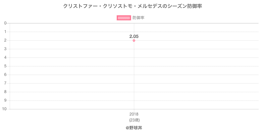Viewport: 265px width, 132px height.
Task: Click the 2018 x-axis label
Action: [x=134, y=114]
